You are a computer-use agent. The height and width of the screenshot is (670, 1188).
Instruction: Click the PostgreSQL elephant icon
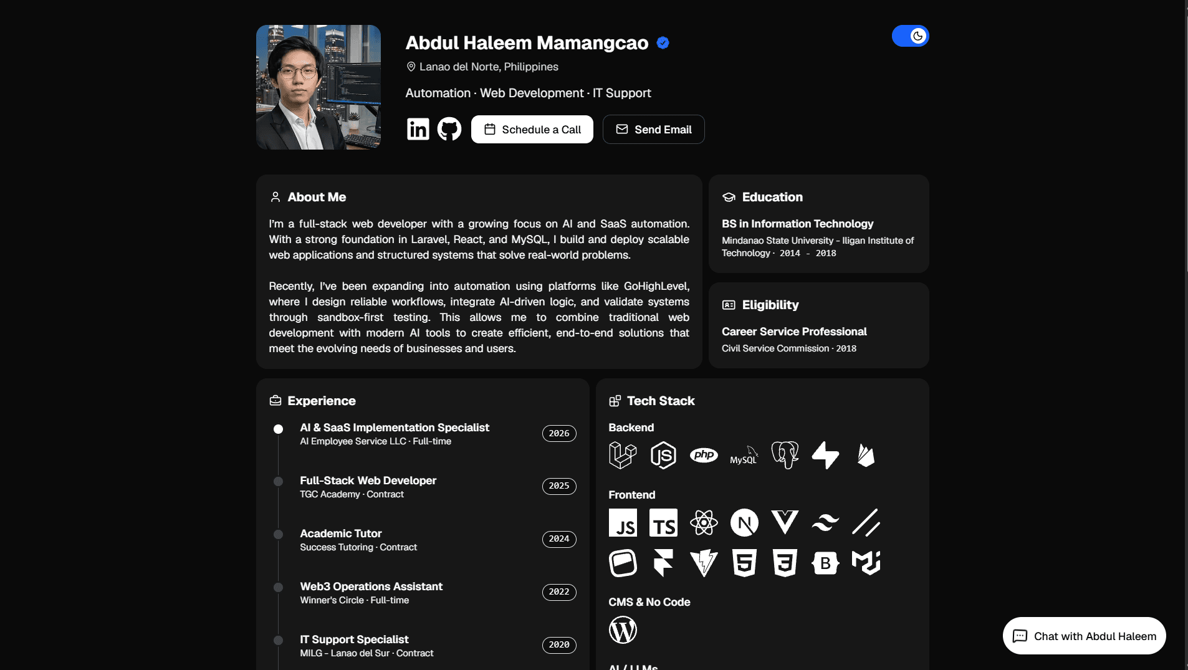[x=785, y=455]
